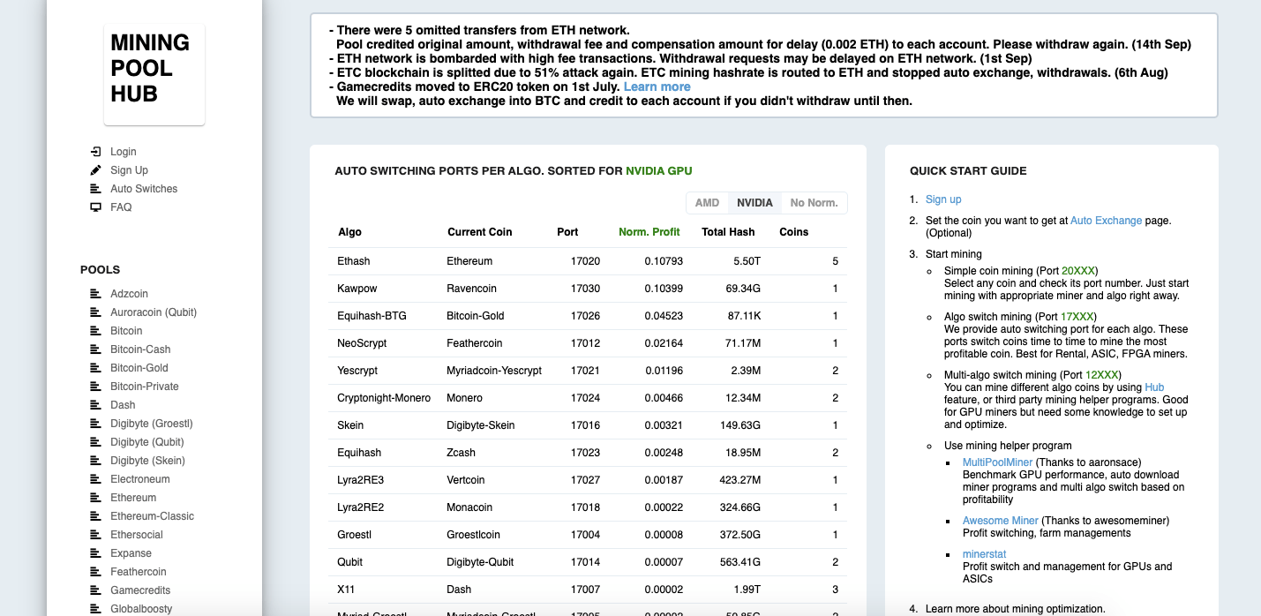Click the Algo column header
Image resolution: width=1261 pixels, height=616 pixels.
(x=349, y=232)
